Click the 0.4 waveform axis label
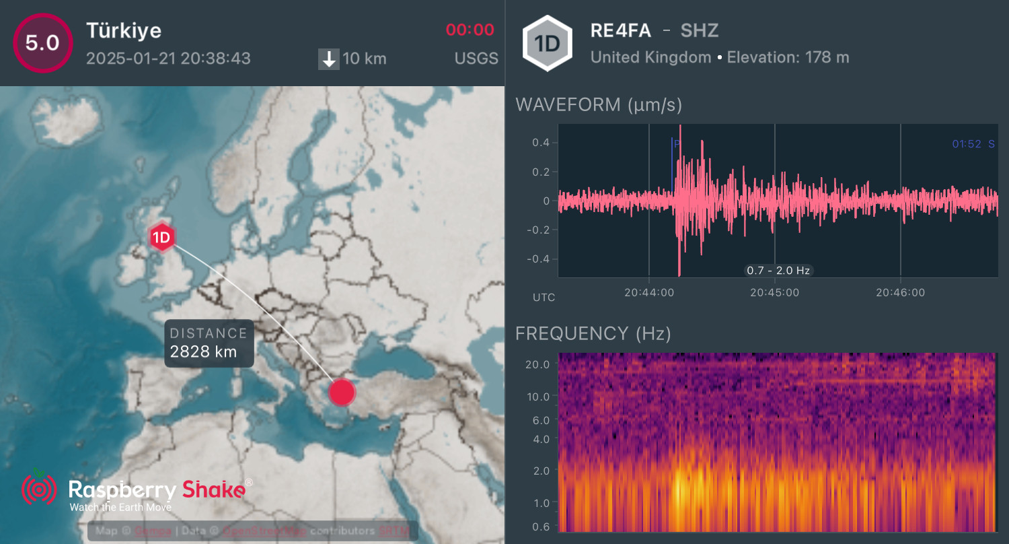The height and width of the screenshot is (544, 1009). tap(541, 142)
